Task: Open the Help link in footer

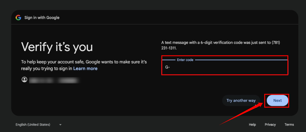Action: (x=252, y=125)
